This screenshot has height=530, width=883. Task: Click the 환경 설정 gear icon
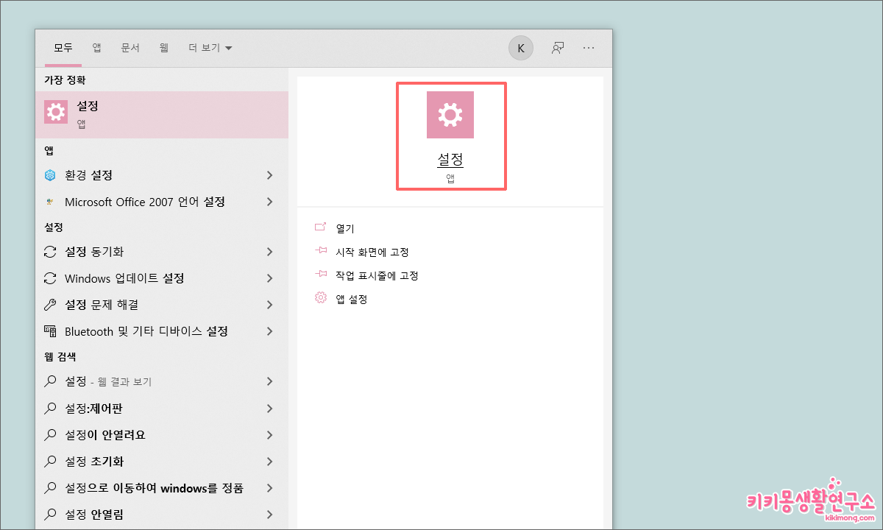point(50,175)
